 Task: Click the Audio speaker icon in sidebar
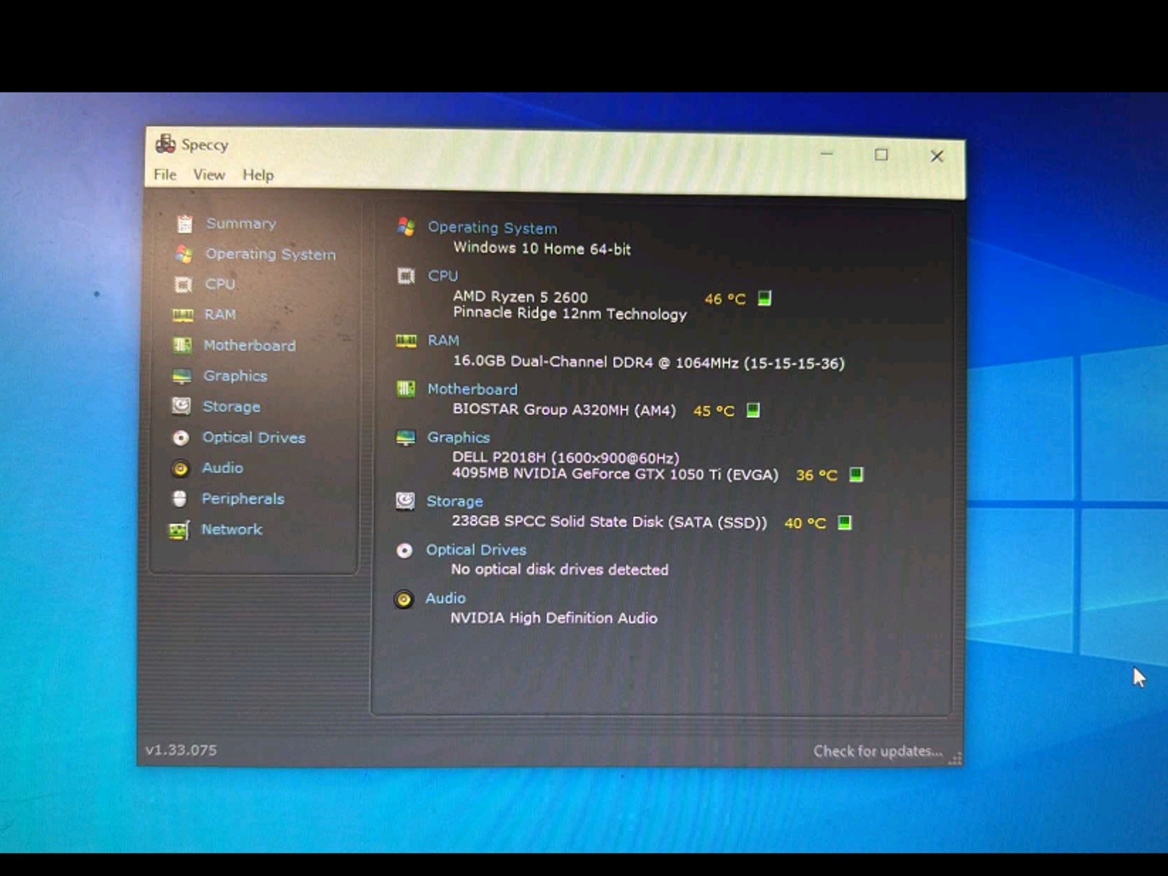pos(180,468)
